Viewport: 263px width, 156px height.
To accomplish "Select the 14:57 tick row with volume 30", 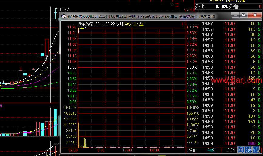I will coord(231,34).
